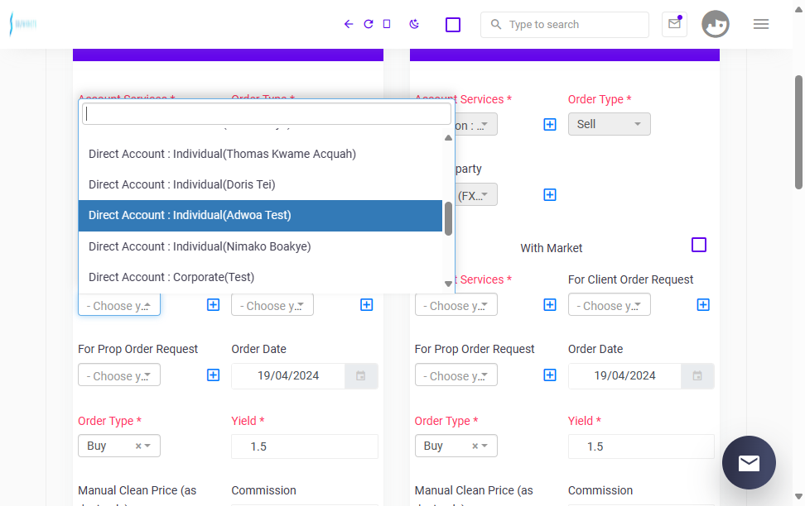Open the user avatar profile menu
The width and height of the screenshot is (805, 506).
[716, 24]
